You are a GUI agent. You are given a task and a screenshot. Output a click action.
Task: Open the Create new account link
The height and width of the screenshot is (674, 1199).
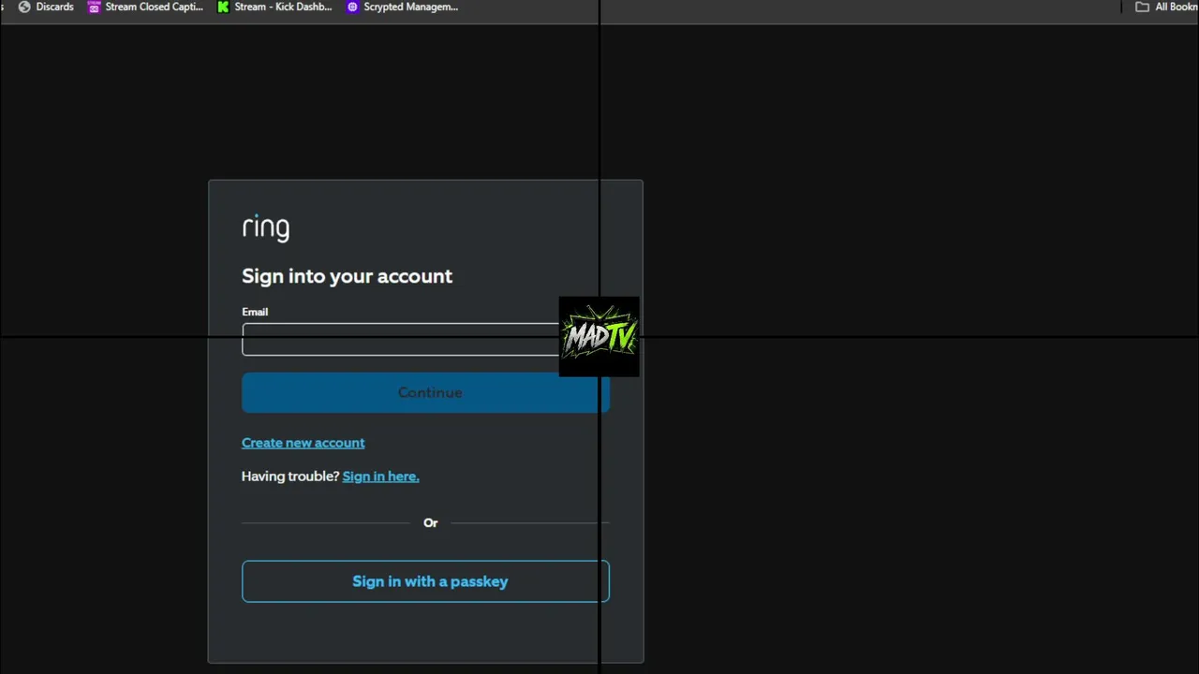(303, 443)
